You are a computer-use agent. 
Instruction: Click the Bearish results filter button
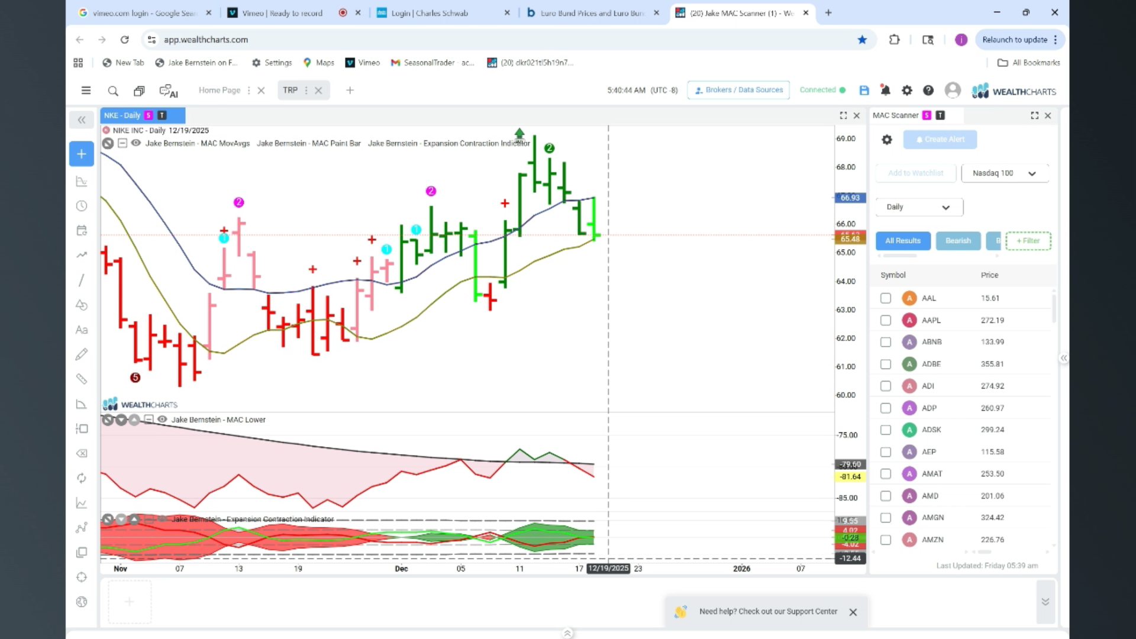958,241
